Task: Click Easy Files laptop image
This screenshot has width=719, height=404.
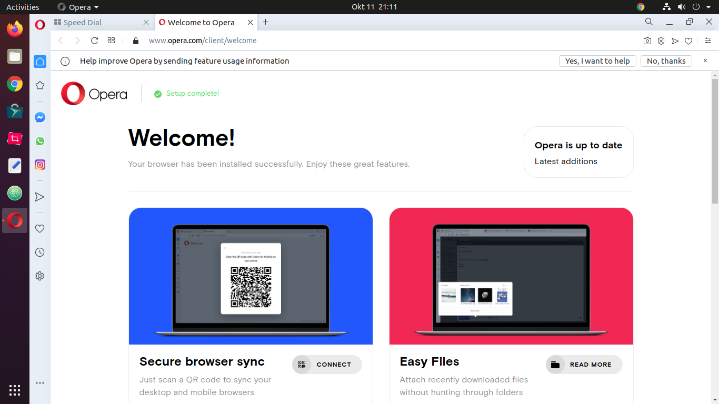Action: click(511, 276)
